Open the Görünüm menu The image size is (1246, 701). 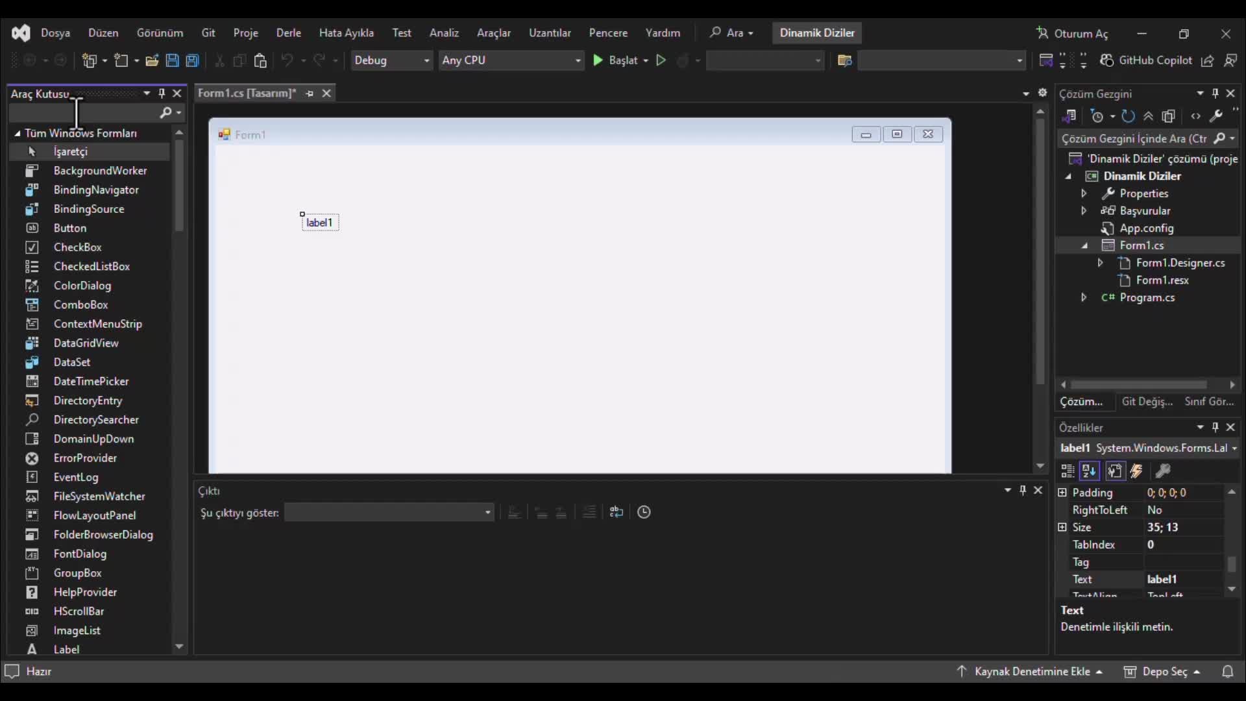pyautogui.click(x=160, y=33)
